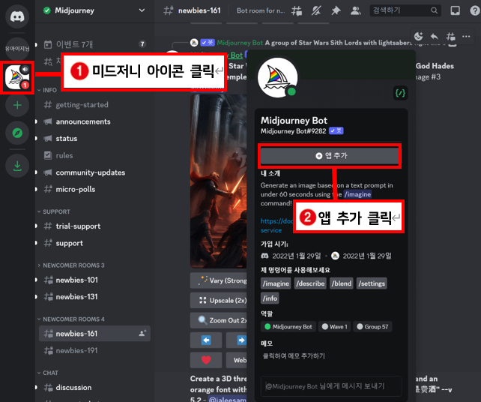
Task: Click the Add a Server plus icon
Action: pos(17,105)
